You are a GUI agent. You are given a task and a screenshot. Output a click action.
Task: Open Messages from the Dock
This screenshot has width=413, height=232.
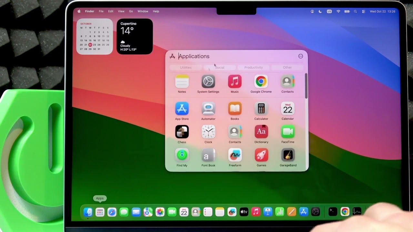[124, 212]
